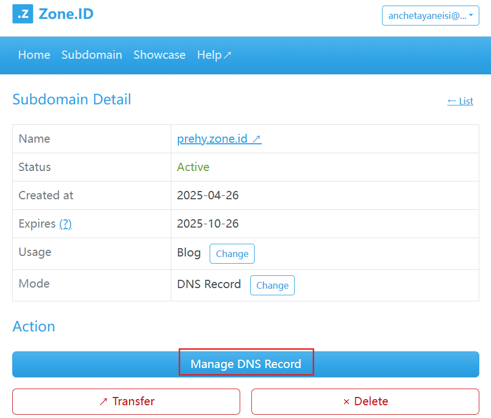Visit the prehy.zone.id link

(219, 139)
